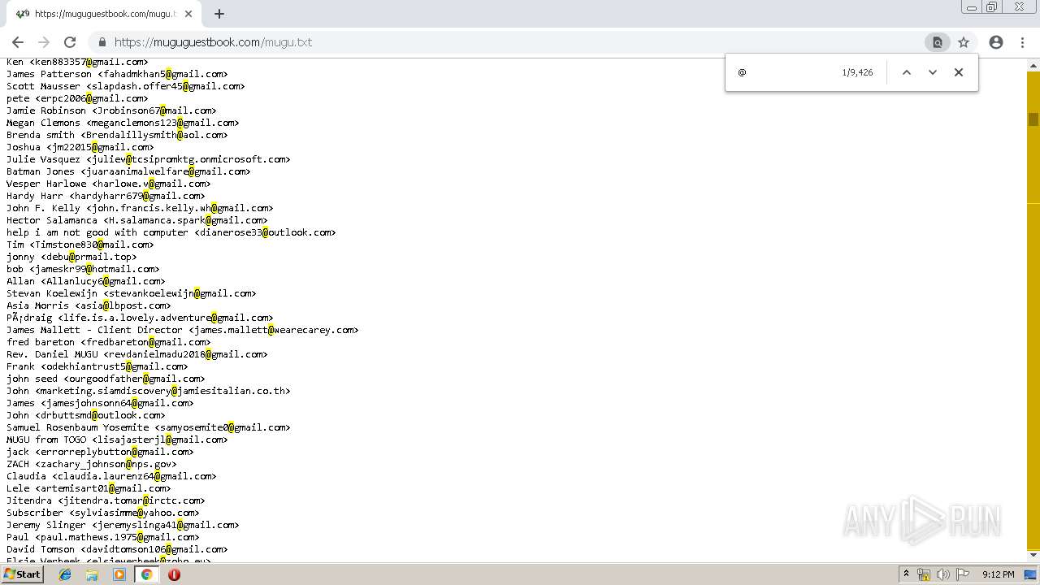Focus the find bar search field

pyautogui.click(x=784, y=72)
